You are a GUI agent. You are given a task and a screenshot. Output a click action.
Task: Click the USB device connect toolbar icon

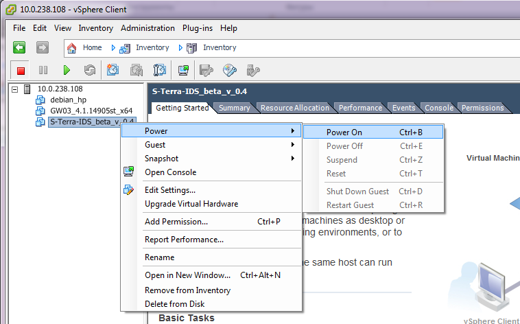click(x=253, y=70)
